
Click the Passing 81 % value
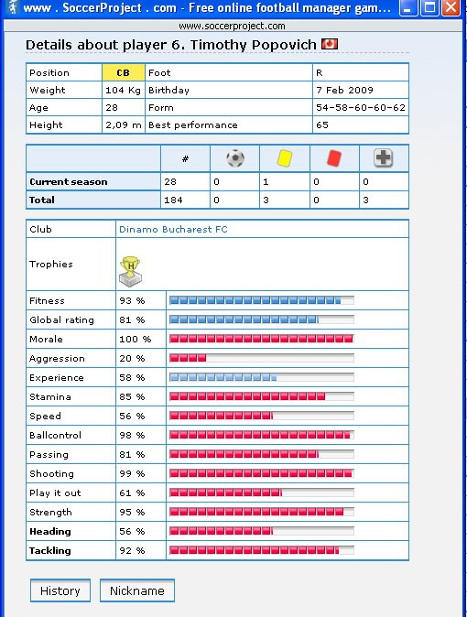click(132, 454)
